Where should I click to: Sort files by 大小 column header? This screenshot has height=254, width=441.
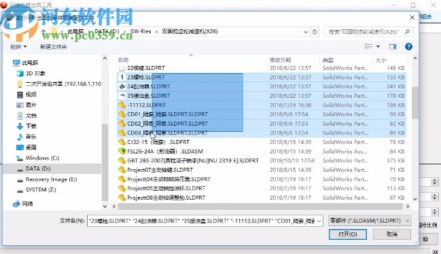(x=381, y=60)
